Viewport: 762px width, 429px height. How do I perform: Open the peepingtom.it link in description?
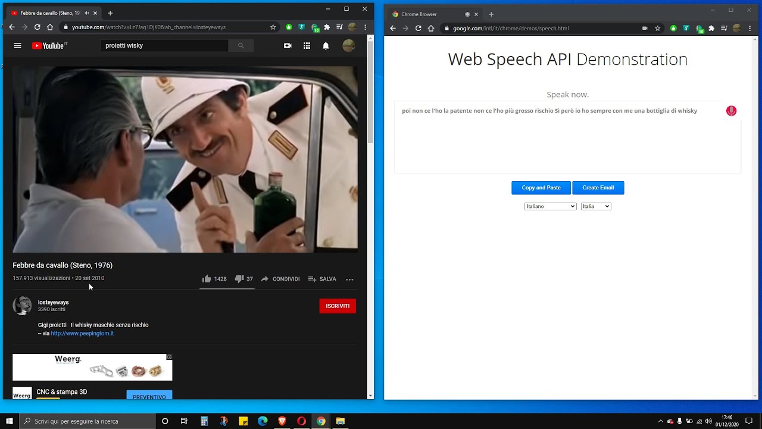tap(82, 334)
